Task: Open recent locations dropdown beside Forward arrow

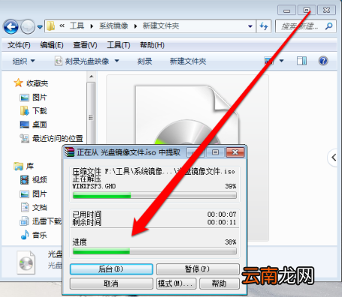Action: pos(40,27)
